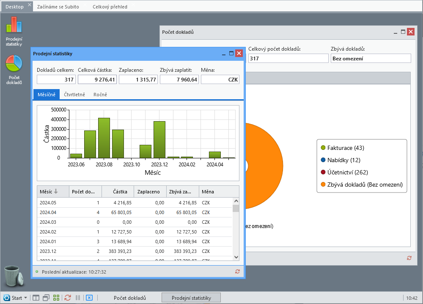Activate Počet dokladů taskbar button
The height and width of the screenshot is (304, 423).
[130, 298]
